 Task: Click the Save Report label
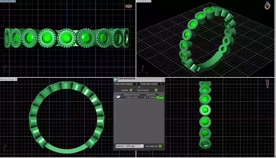point(143,90)
